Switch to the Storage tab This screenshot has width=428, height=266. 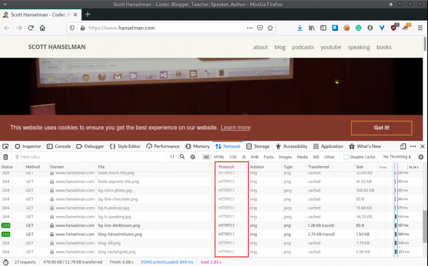tap(258, 147)
